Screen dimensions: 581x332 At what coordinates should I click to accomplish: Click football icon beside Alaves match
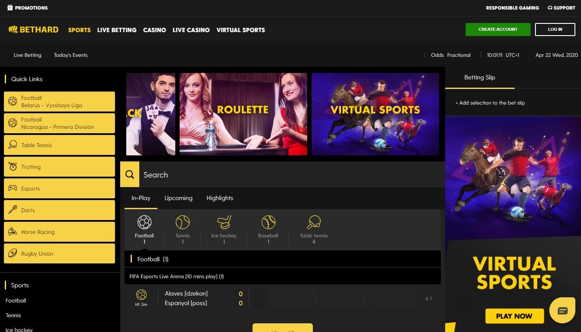click(141, 295)
